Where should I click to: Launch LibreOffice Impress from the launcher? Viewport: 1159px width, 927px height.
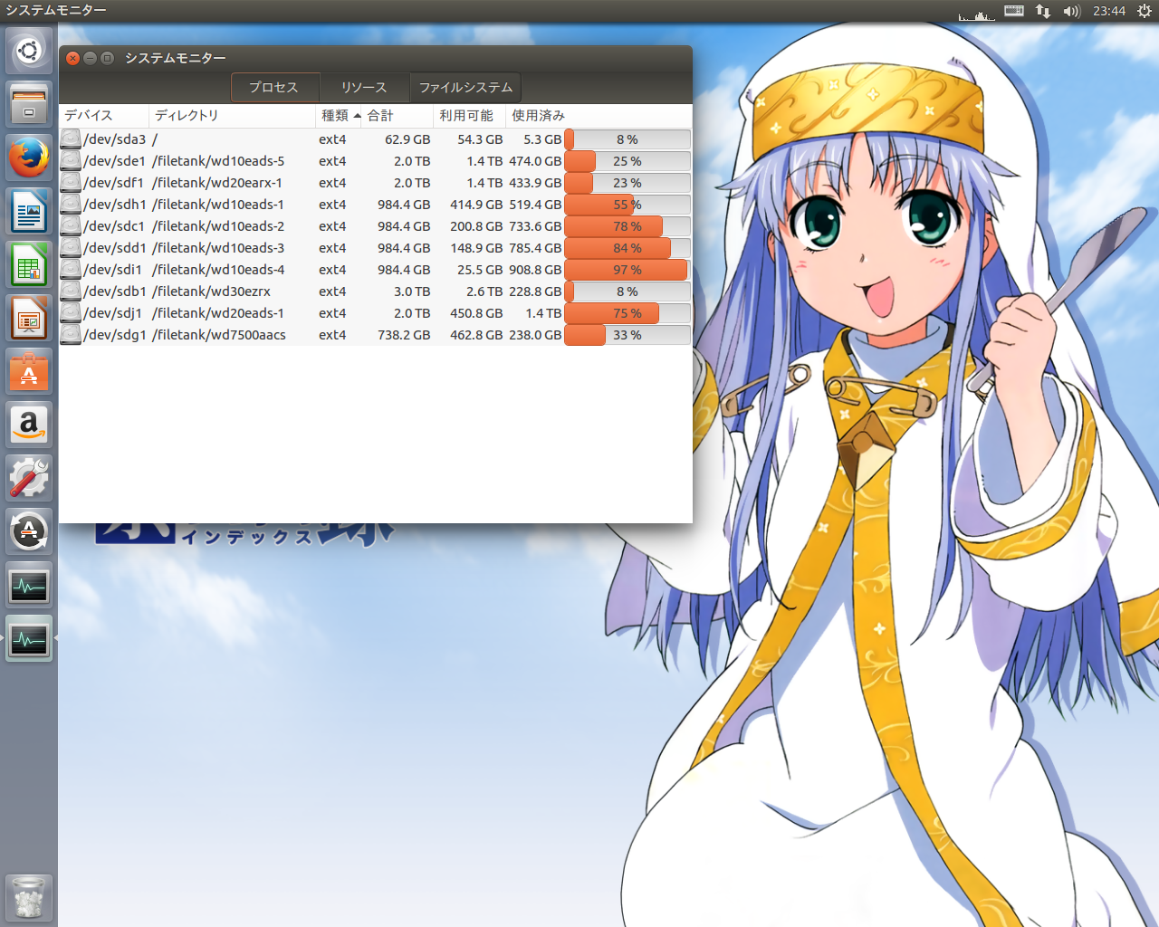pos(29,318)
